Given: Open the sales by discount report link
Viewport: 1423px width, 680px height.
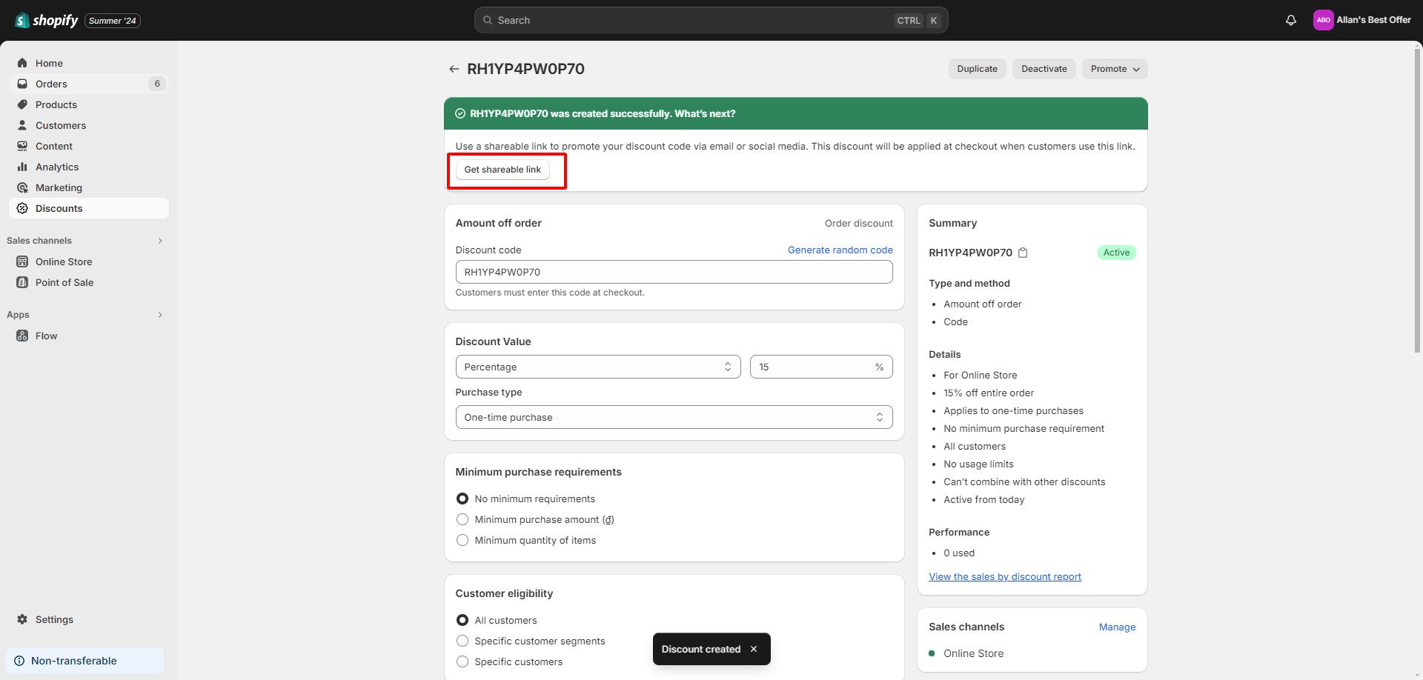Looking at the screenshot, I should coord(1004,576).
